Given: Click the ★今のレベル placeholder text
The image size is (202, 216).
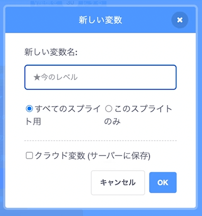Looking at the screenshot, I should coord(55,77).
